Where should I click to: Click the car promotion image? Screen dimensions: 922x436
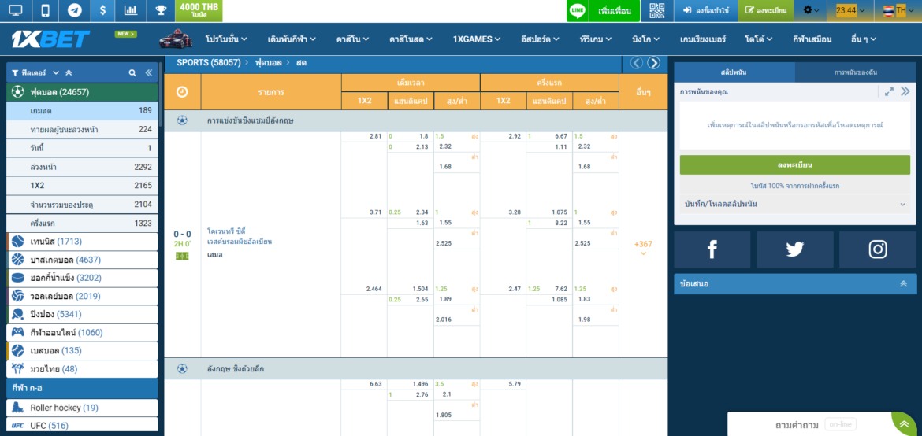176,39
